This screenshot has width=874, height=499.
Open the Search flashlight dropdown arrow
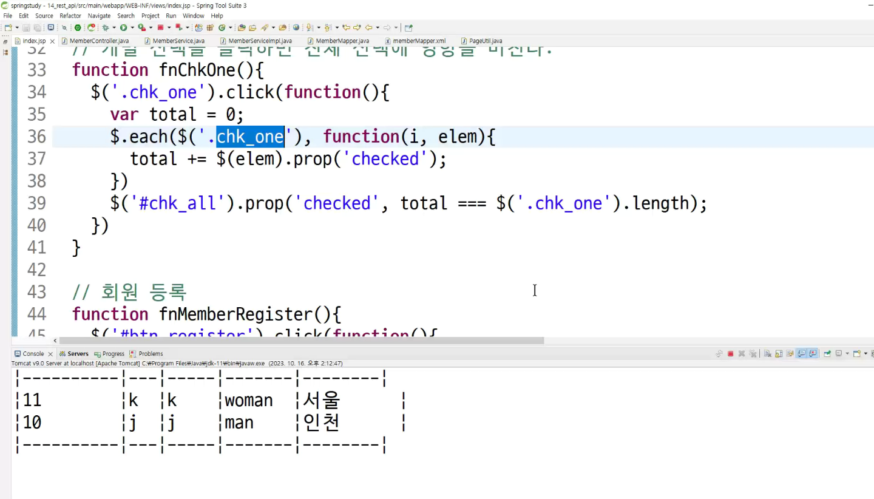tap(273, 27)
